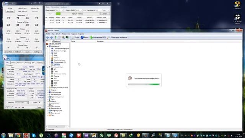The image size is (245, 138).
Task: Click the forward arrow in AIDA64 toolbar
Action: 51,38
